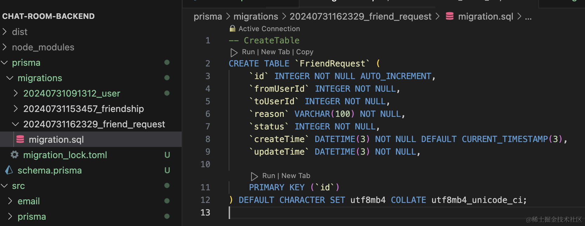Open the breadcrumb ellipsis after migration.sql
Image resolution: width=585 pixels, height=226 pixels.
tap(528, 16)
